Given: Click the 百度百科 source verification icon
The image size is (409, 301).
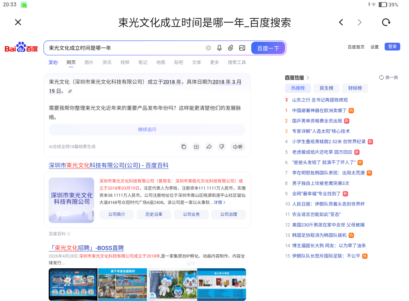Looking at the screenshot, I should coord(69,234).
